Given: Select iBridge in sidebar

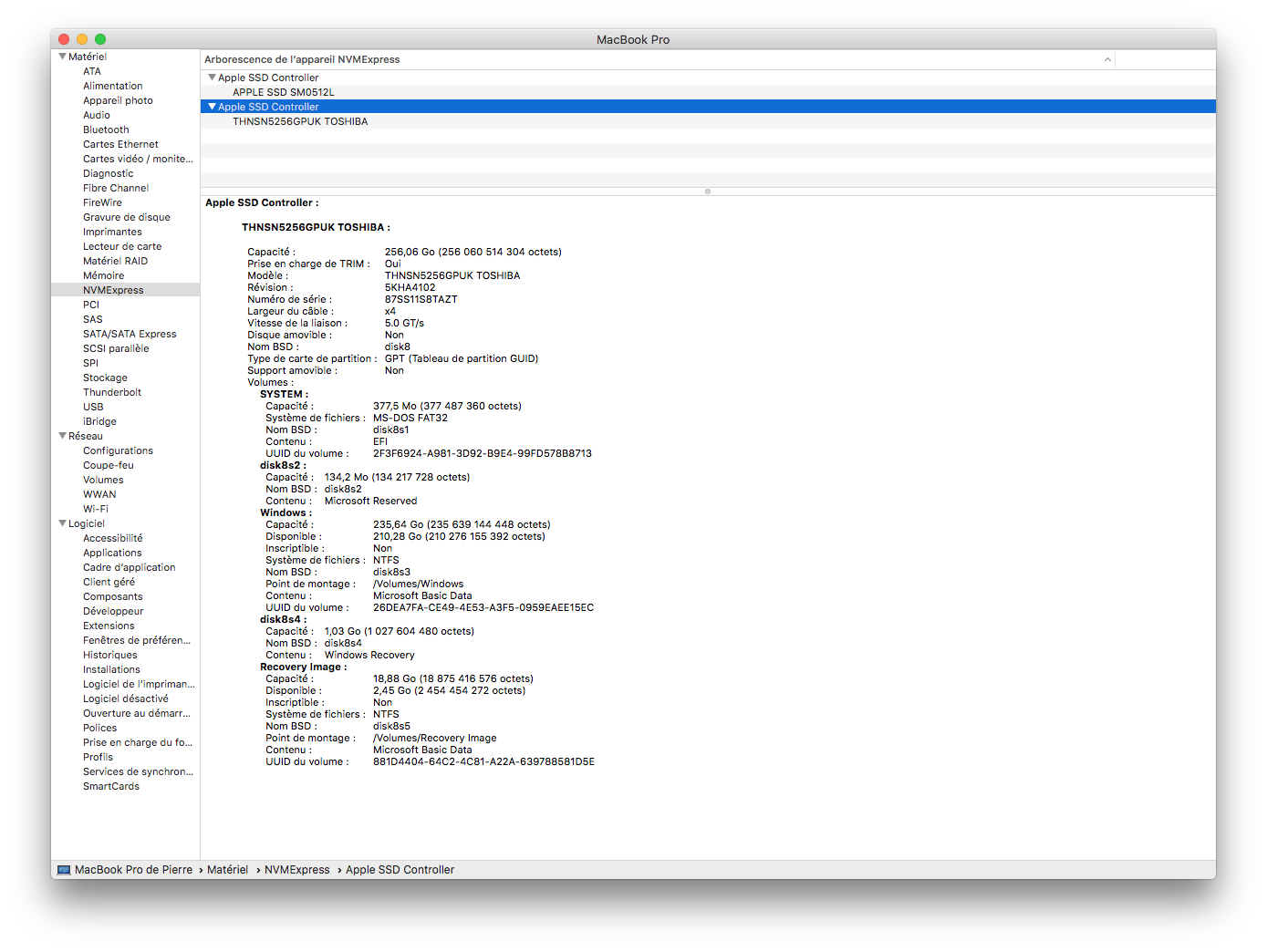Looking at the screenshot, I should [x=99, y=421].
